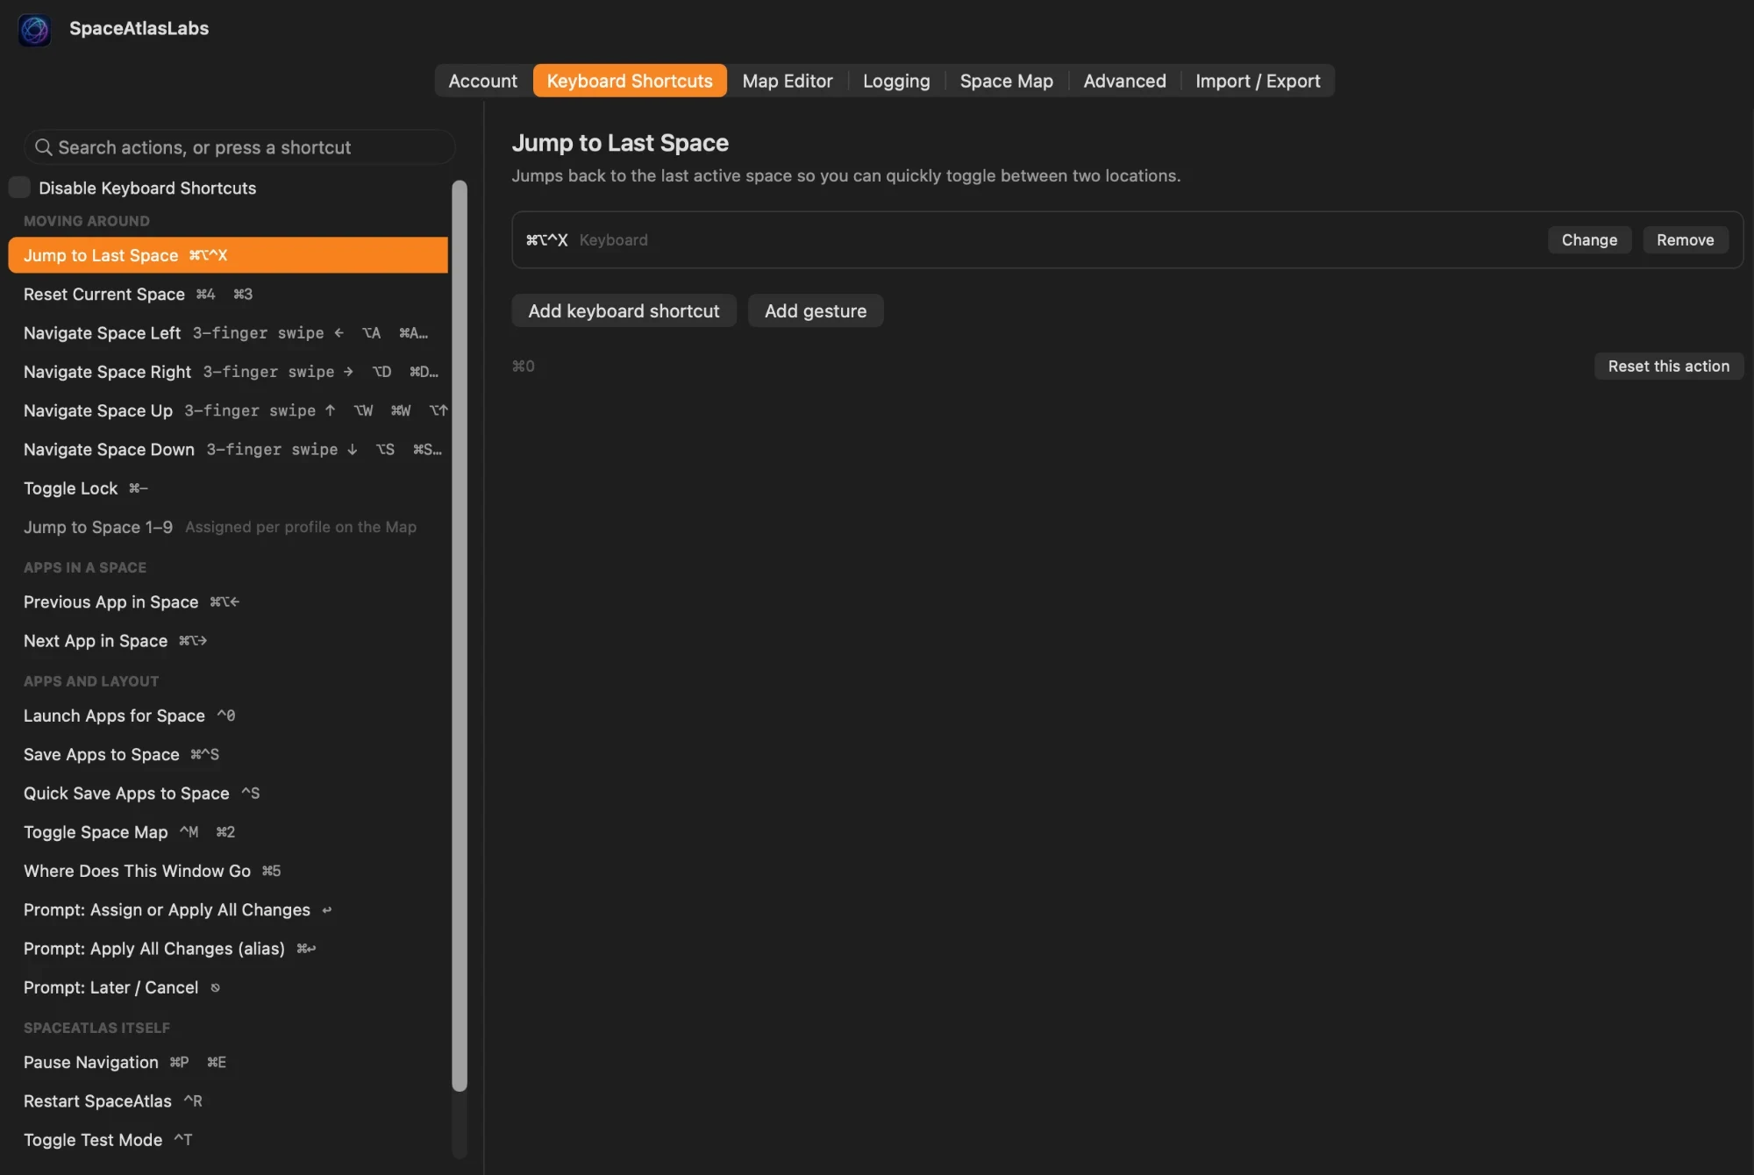Select Navigate Space Up action
The image size is (1754, 1175).
(x=228, y=410)
